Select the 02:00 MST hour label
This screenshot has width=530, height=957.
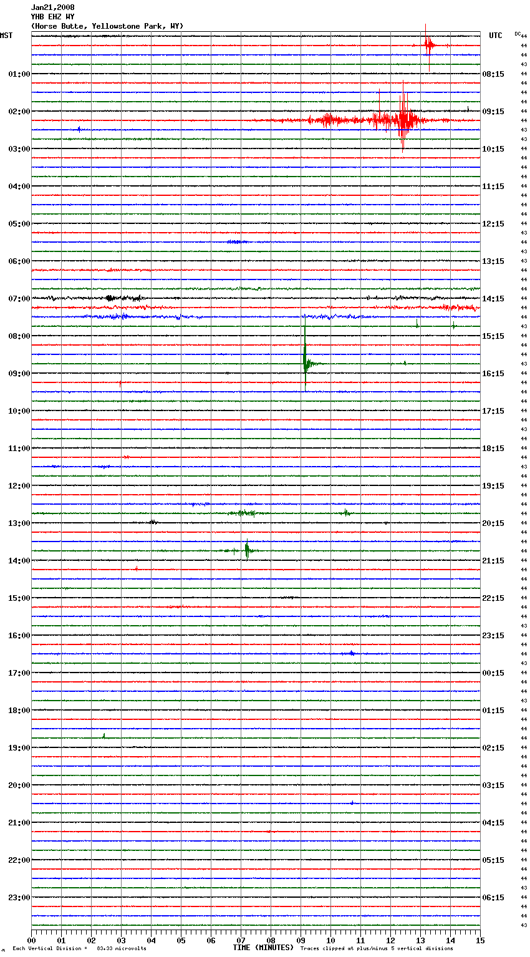point(19,112)
